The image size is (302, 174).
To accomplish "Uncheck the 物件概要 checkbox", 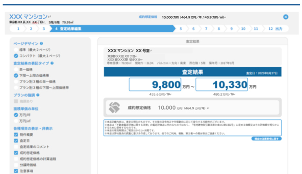I will 16,134.
